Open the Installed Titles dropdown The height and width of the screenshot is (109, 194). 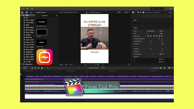tap(41, 12)
